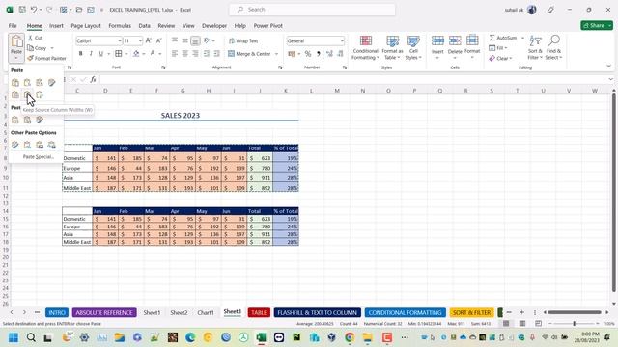Toggle Italic formatting

point(91,54)
